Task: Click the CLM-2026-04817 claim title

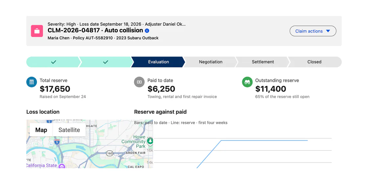Action: click(x=95, y=30)
